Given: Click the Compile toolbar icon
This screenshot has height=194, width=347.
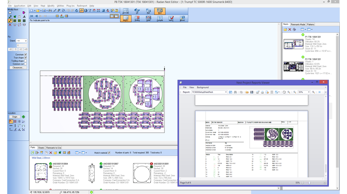Looking at the screenshot, I should tap(160, 18).
